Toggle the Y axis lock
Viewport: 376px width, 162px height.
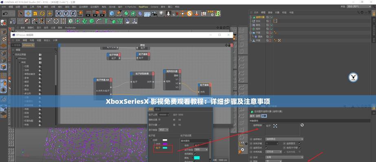coord(66,14)
